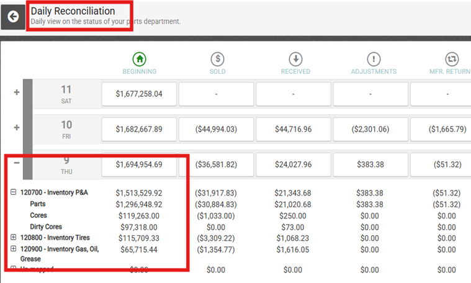The height and width of the screenshot is (283, 471).
Task: Click the Sold dollar icon
Action: click(x=217, y=59)
